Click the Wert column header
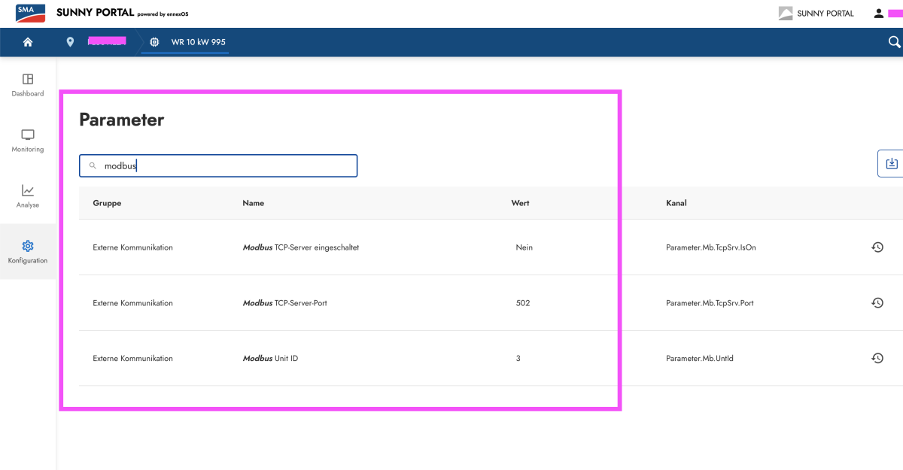 tap(520, 203)
